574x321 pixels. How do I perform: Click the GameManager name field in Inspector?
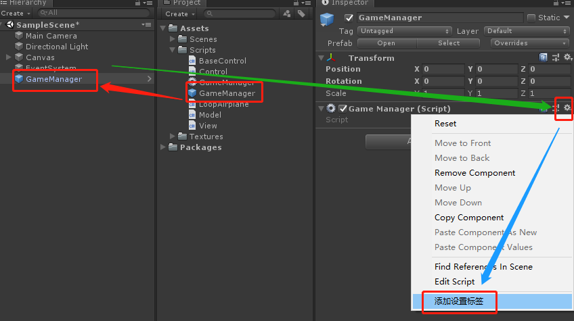point(440,18)
